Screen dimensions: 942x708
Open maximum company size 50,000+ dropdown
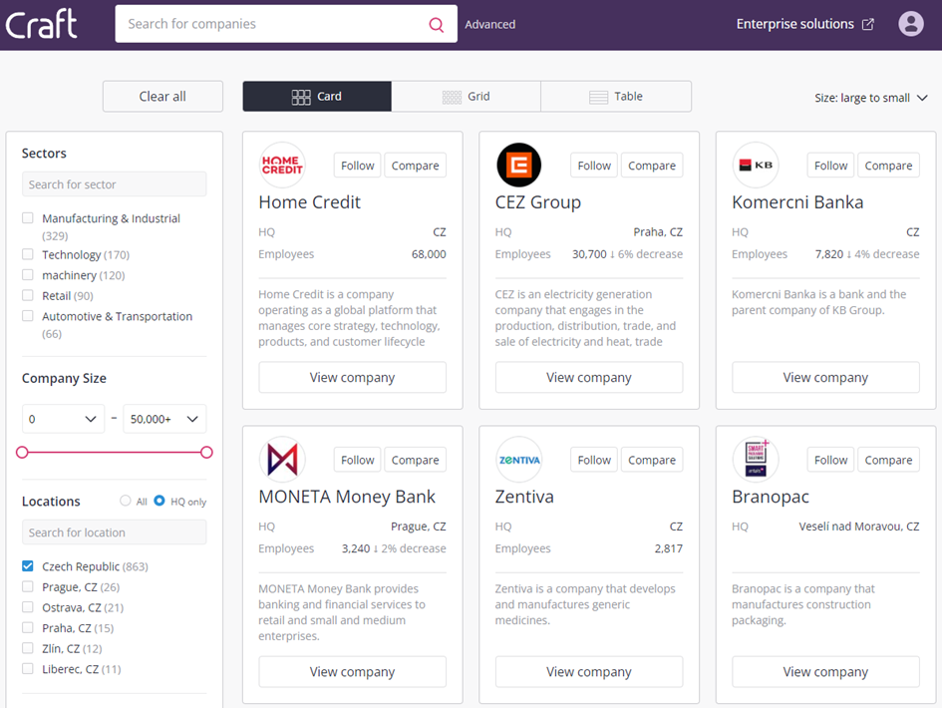(x=164, y=419)
